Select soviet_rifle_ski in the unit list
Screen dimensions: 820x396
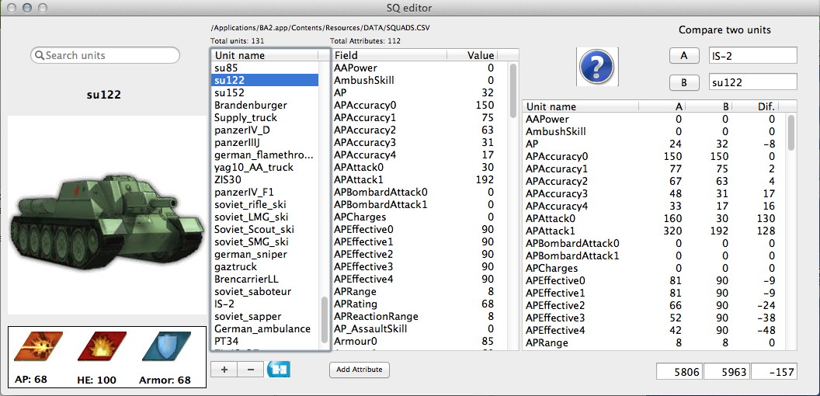click(x=265, y=204)
